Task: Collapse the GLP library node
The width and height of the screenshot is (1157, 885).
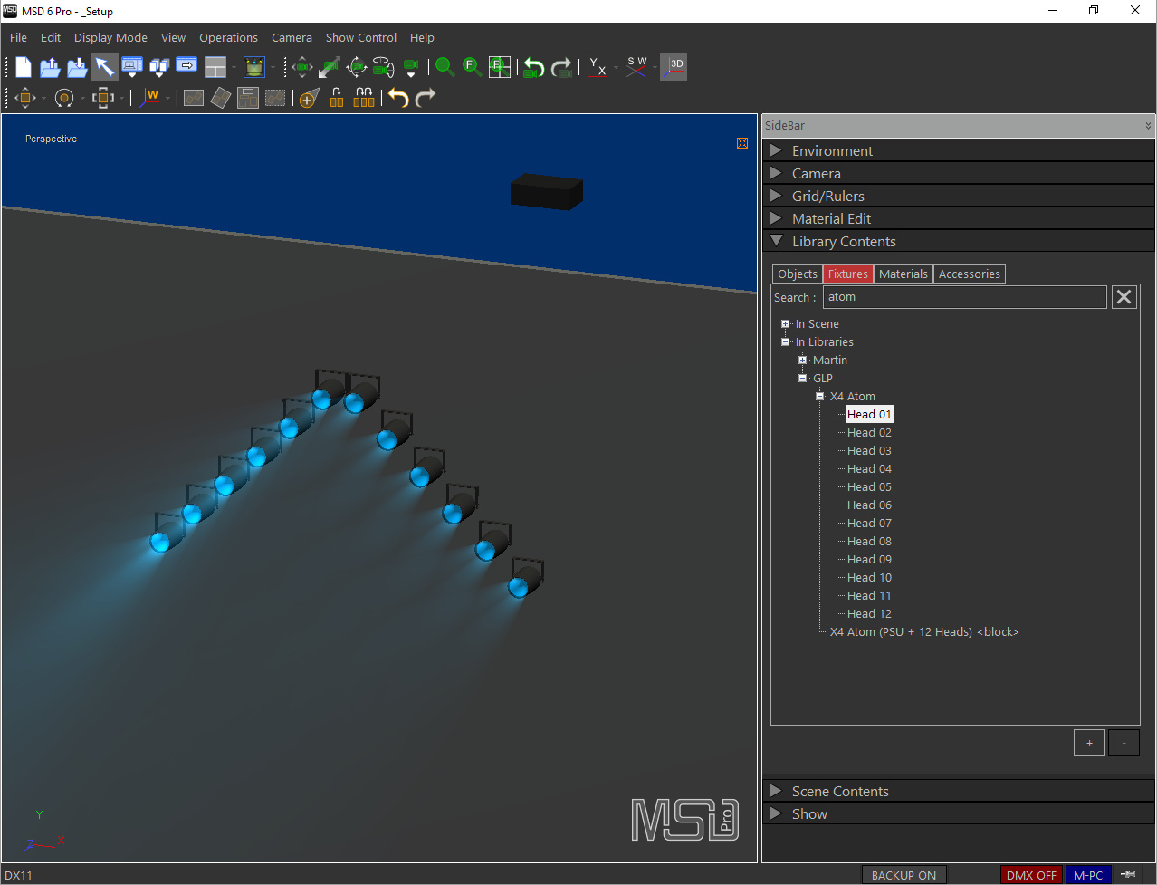Action: click(x=802, y=378)
